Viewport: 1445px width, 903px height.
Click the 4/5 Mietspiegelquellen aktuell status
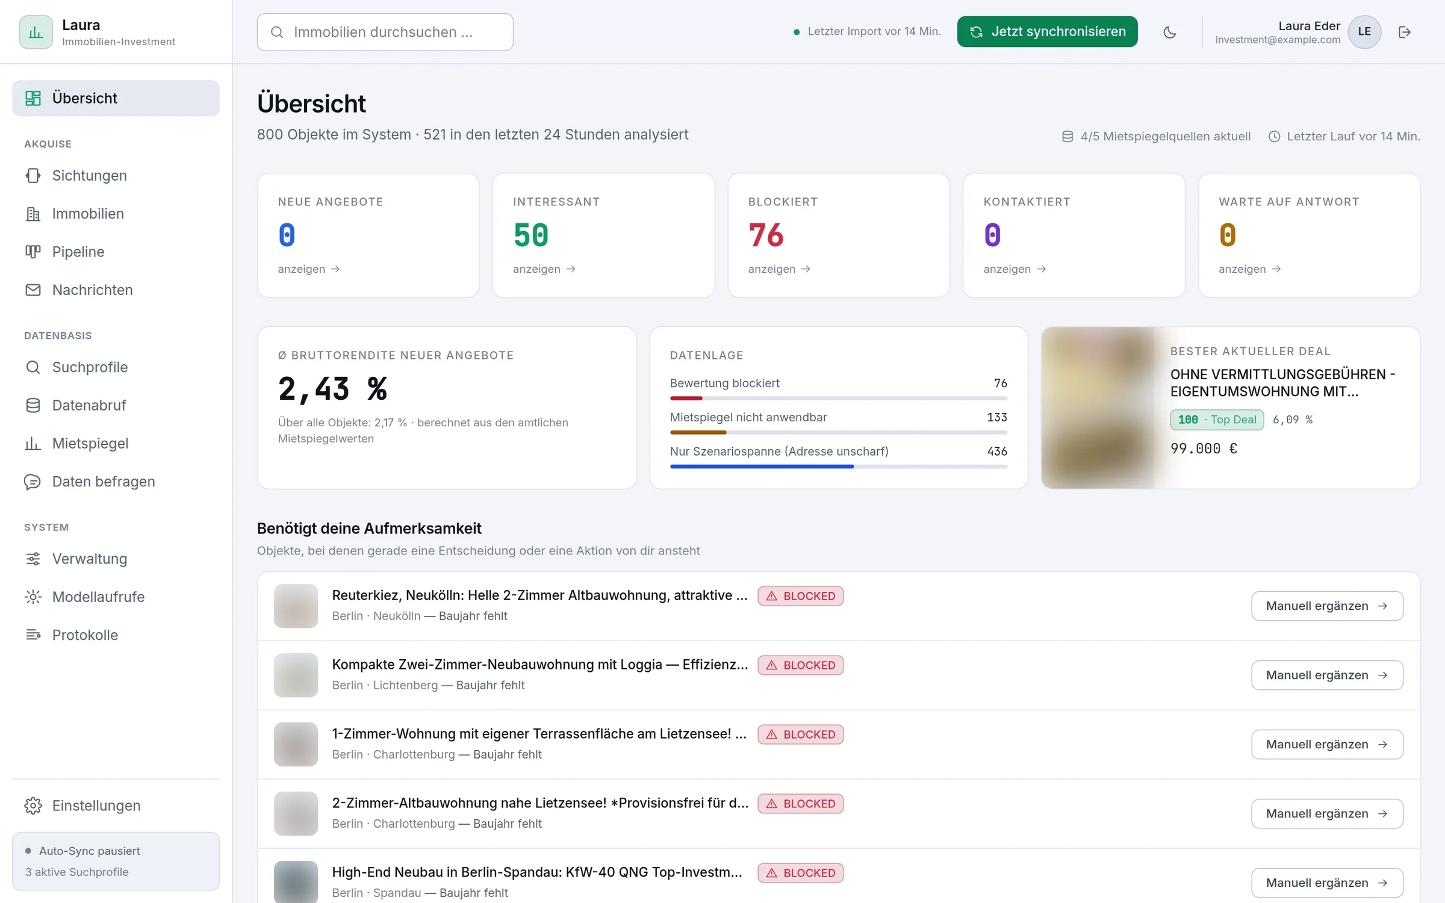[1156, 137]
